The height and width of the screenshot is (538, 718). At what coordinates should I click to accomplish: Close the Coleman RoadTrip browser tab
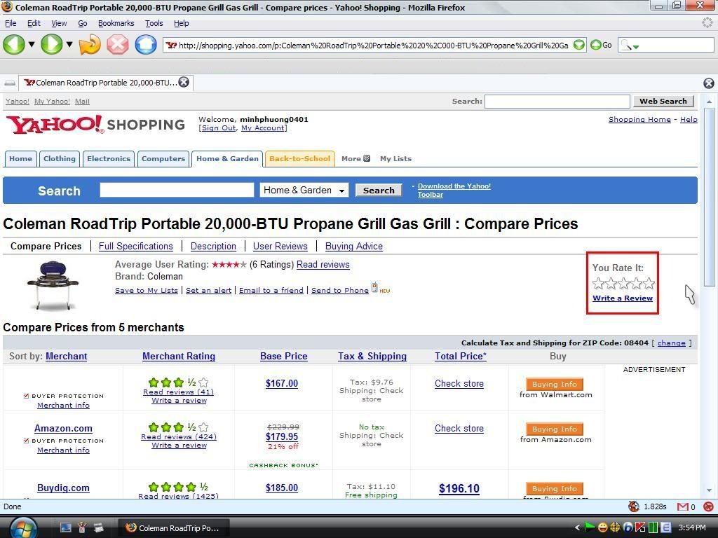[184, 82]
